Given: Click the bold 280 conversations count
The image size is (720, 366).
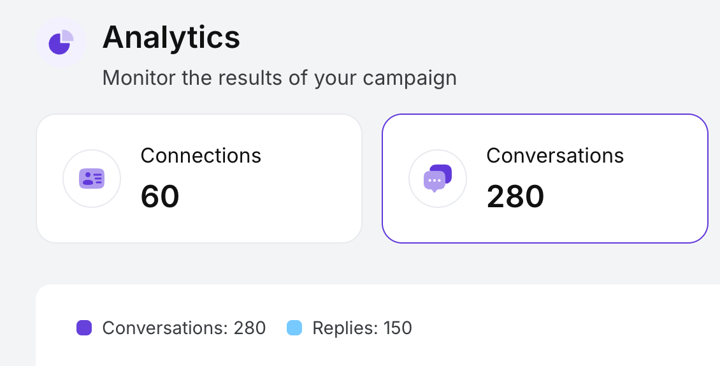Looking at the screenshot, I should point(515,196).
